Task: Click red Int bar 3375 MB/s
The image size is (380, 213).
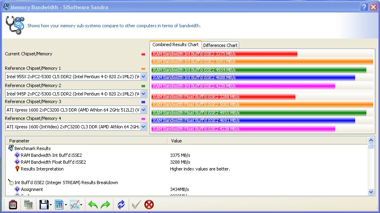Action: pos(224,54)
